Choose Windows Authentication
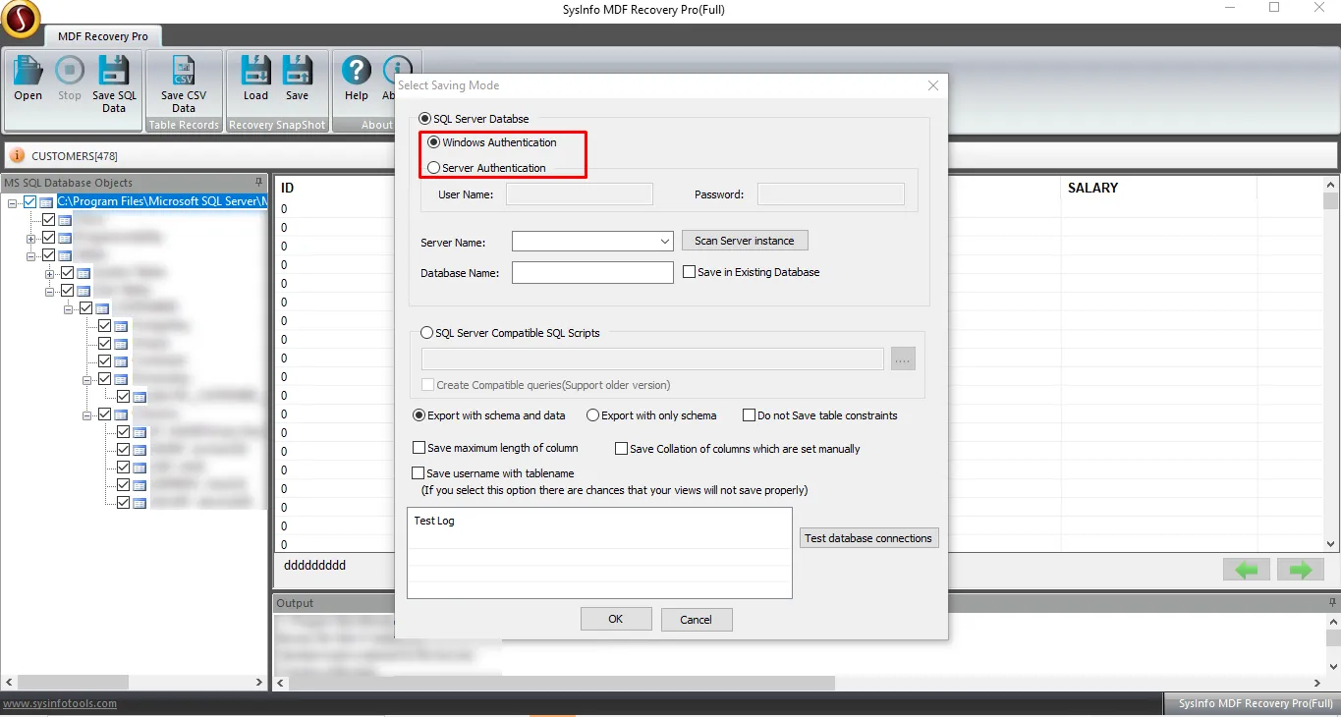Image resolution: width=1341 pixels, height=717 pixels. pos(434,142)
